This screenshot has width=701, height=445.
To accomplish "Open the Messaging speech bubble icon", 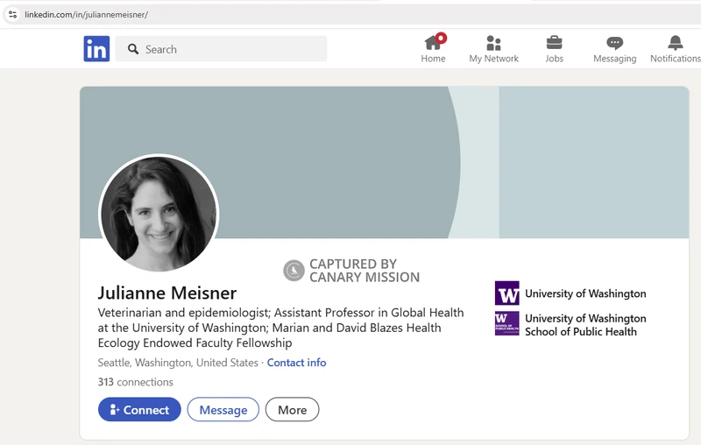I will (x=615, y=43).
